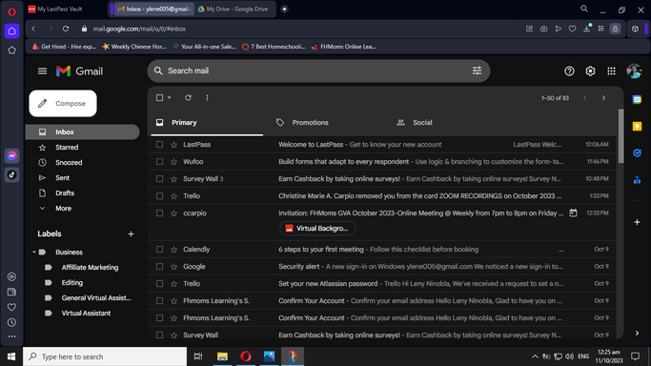The image size is (651, 366).
Task: Open Messenger in Opera sidebar
Action: [11, 156]
